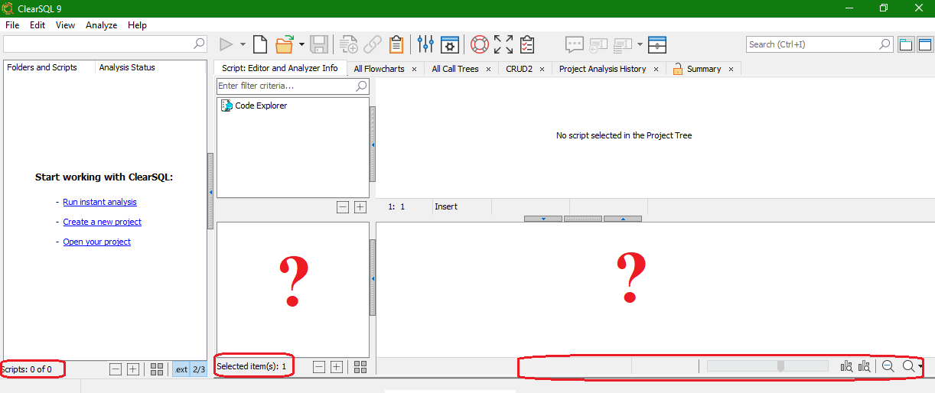Image resolution: width=935 pixels, height=393 pixels.
Task: Click the open folder toolbar icon
Action: (x=285, y=44)
